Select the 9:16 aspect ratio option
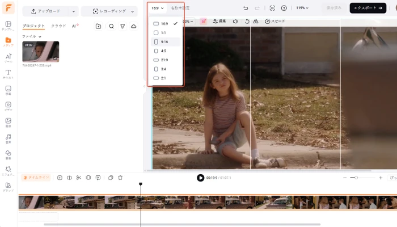This screenshot has height=227, width=397. [165, 41]
